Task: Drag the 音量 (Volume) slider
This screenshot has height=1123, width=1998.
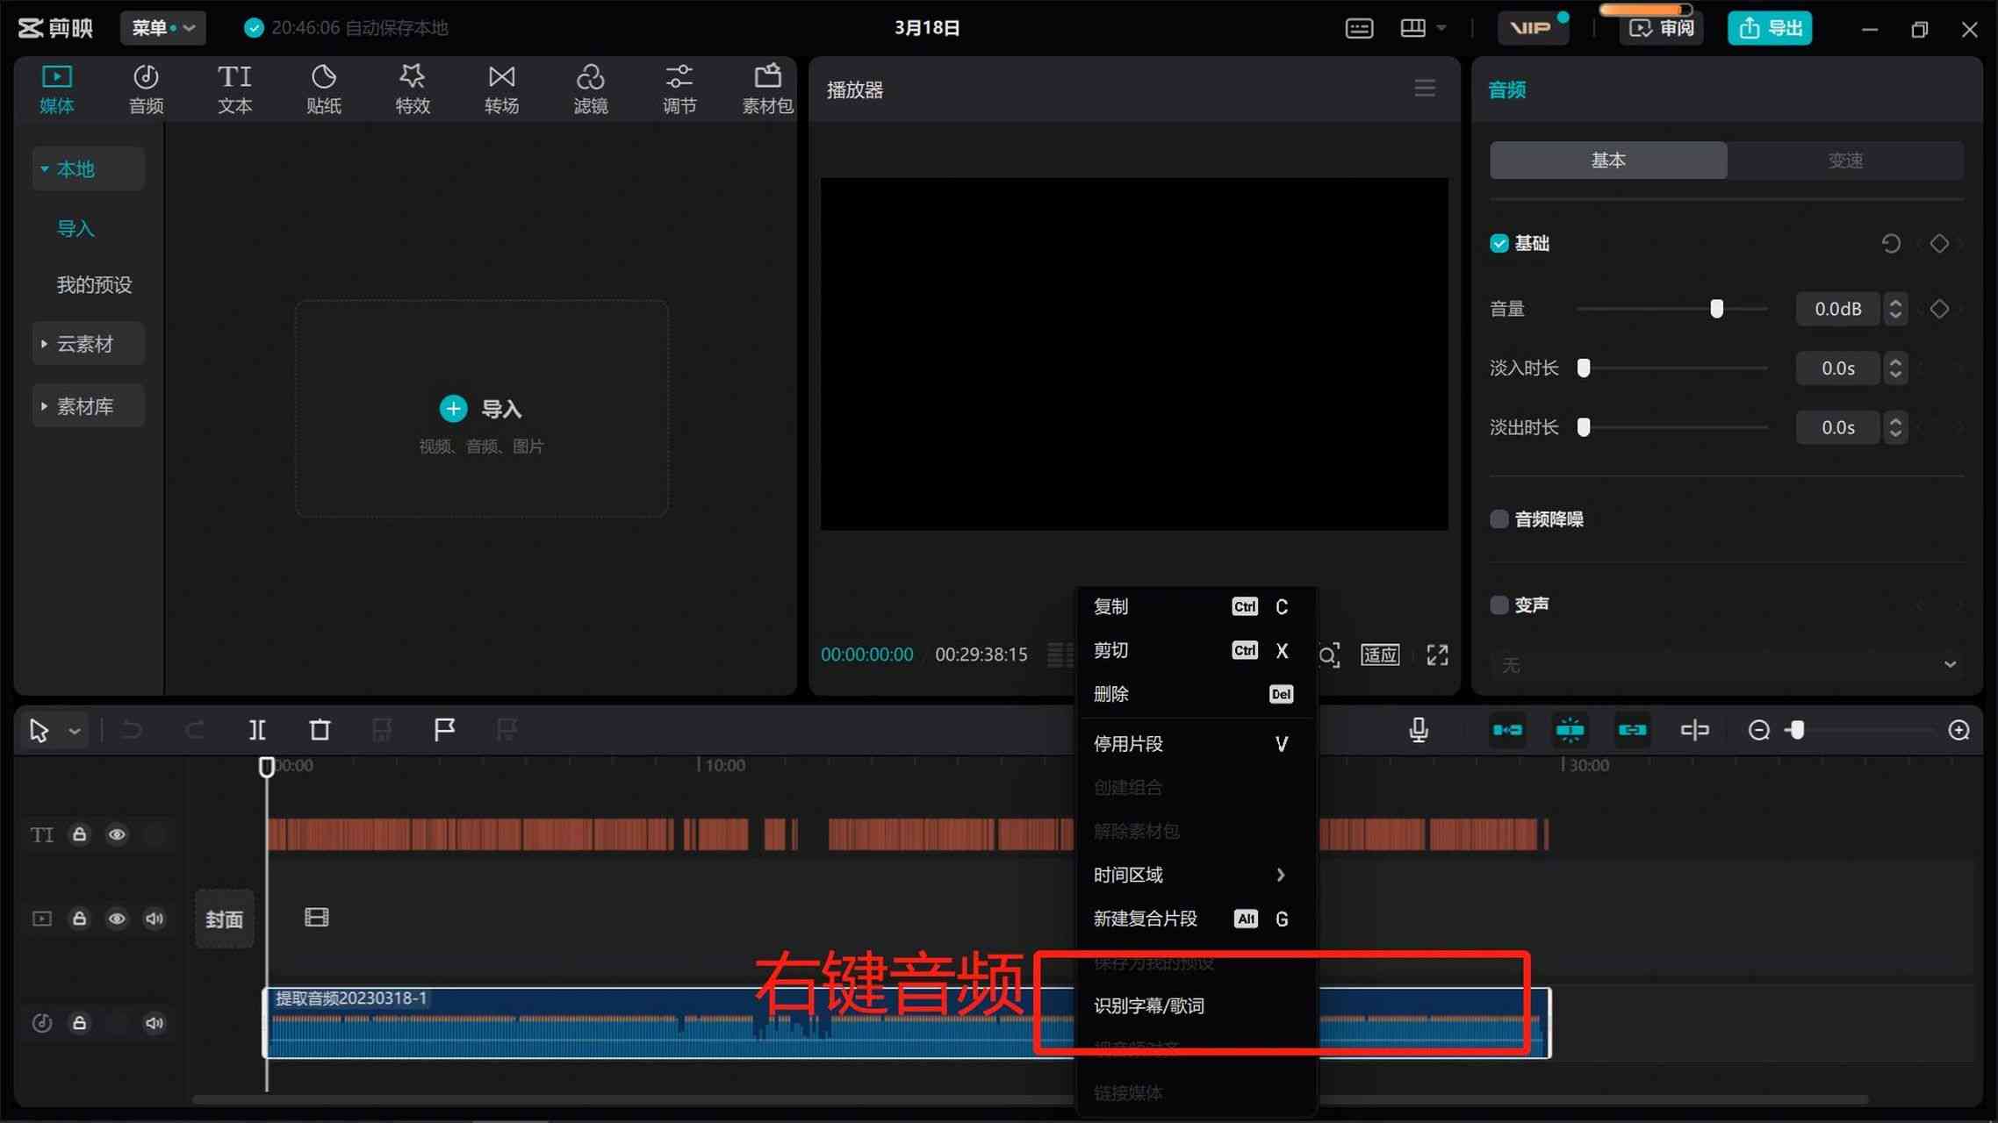Action: 1715,309
